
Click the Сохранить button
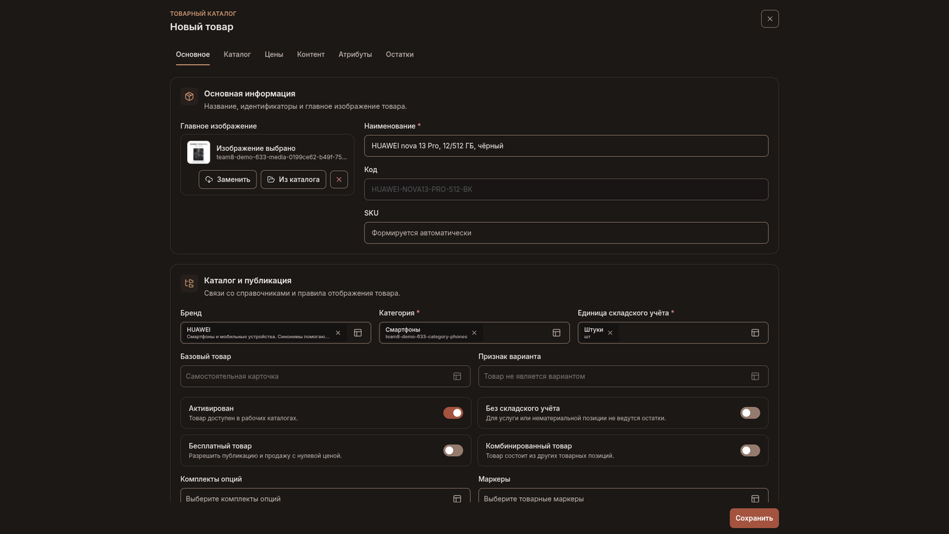point(754,518)
